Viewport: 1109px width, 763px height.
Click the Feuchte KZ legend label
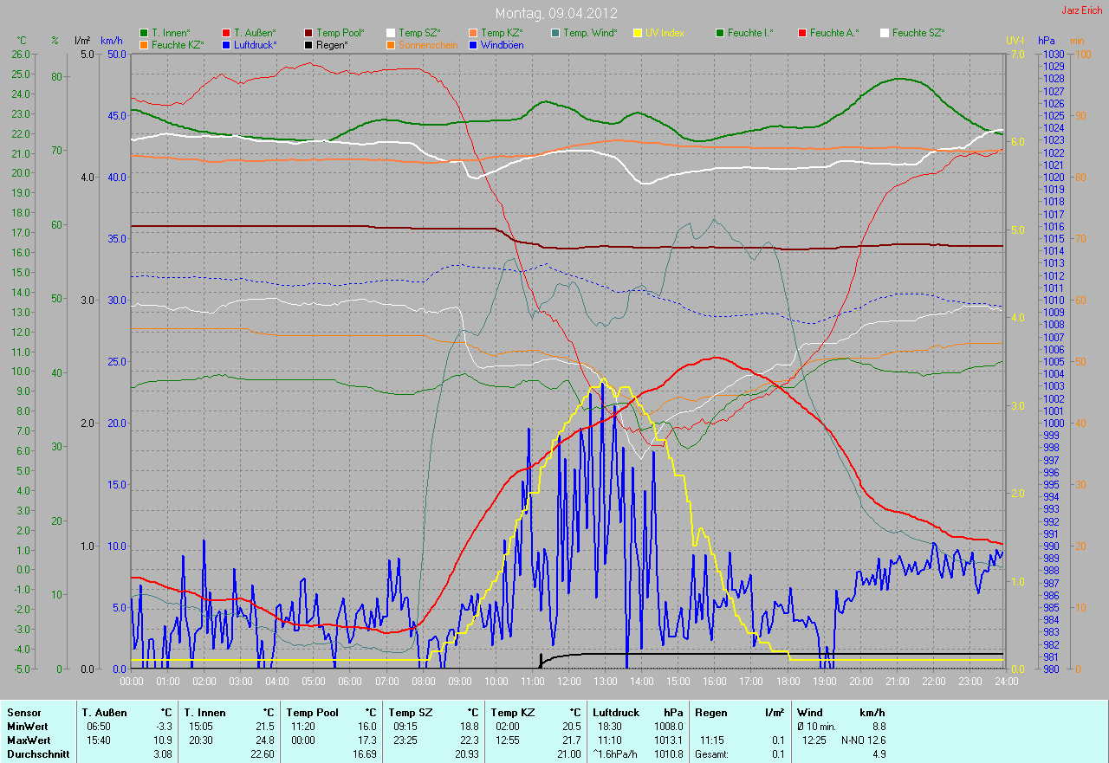point(178,44)
